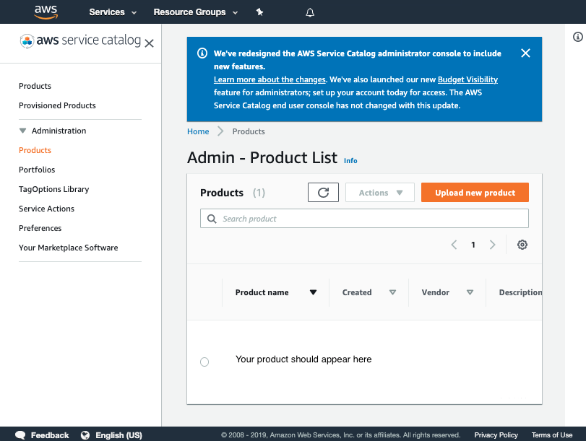Open Administration Products in the sidebar
Image resolution: width=586 pixels, height=441 pixels.
(x=35, y=150)
